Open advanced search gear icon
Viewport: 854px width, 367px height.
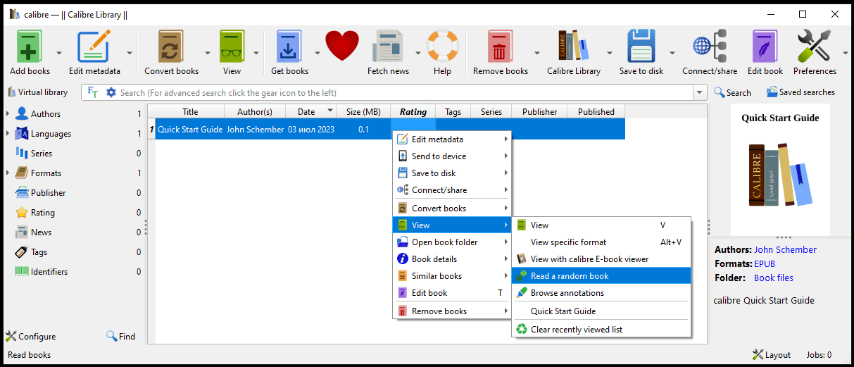[x=111, y=92]
